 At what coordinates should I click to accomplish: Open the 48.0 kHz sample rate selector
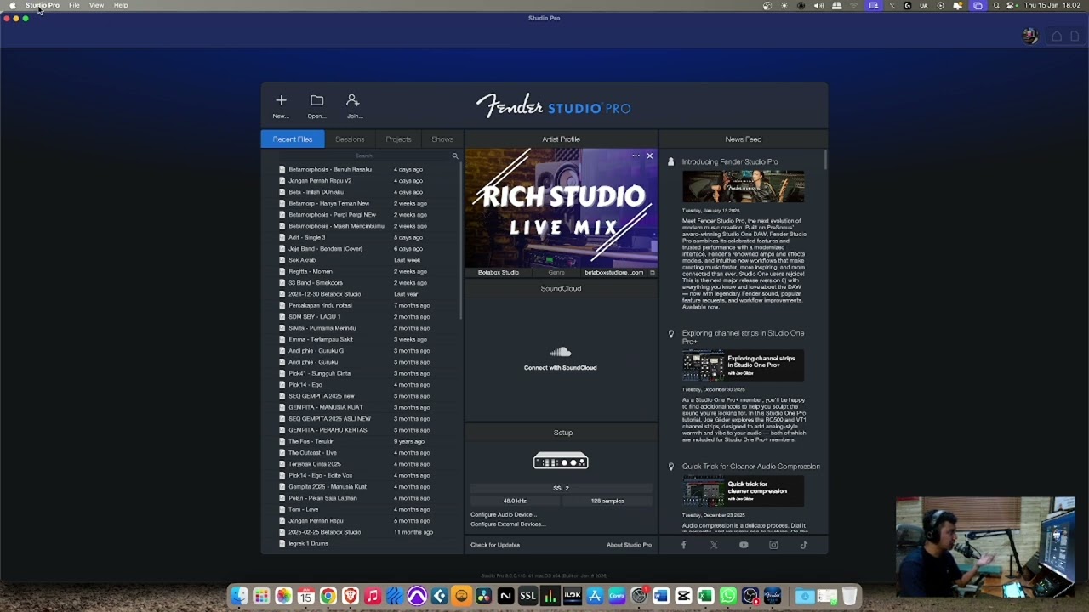pos(515,501)
